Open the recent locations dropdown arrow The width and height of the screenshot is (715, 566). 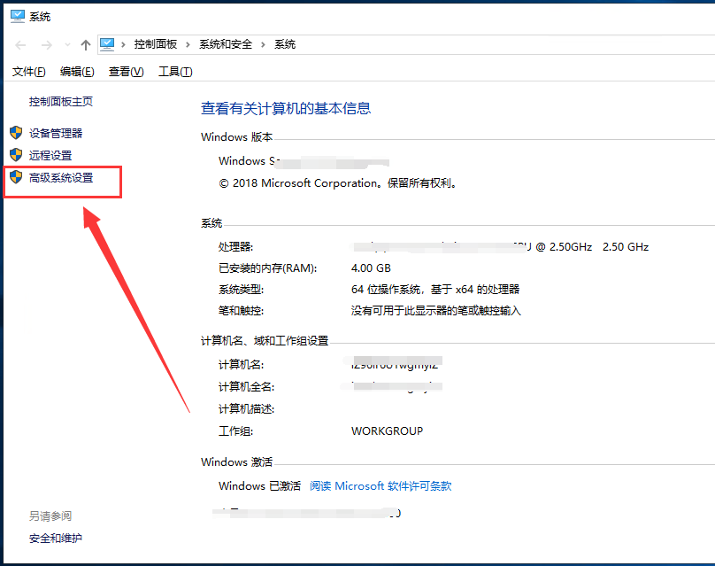(x=67, y=45)
